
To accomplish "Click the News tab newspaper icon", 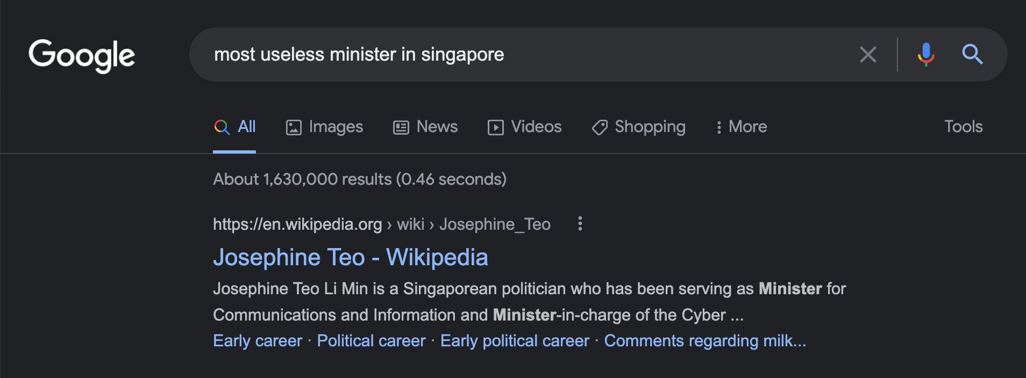I will tap(401, 127).
